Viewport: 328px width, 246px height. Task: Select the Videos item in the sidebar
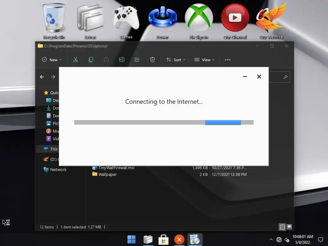click(52, 139)
